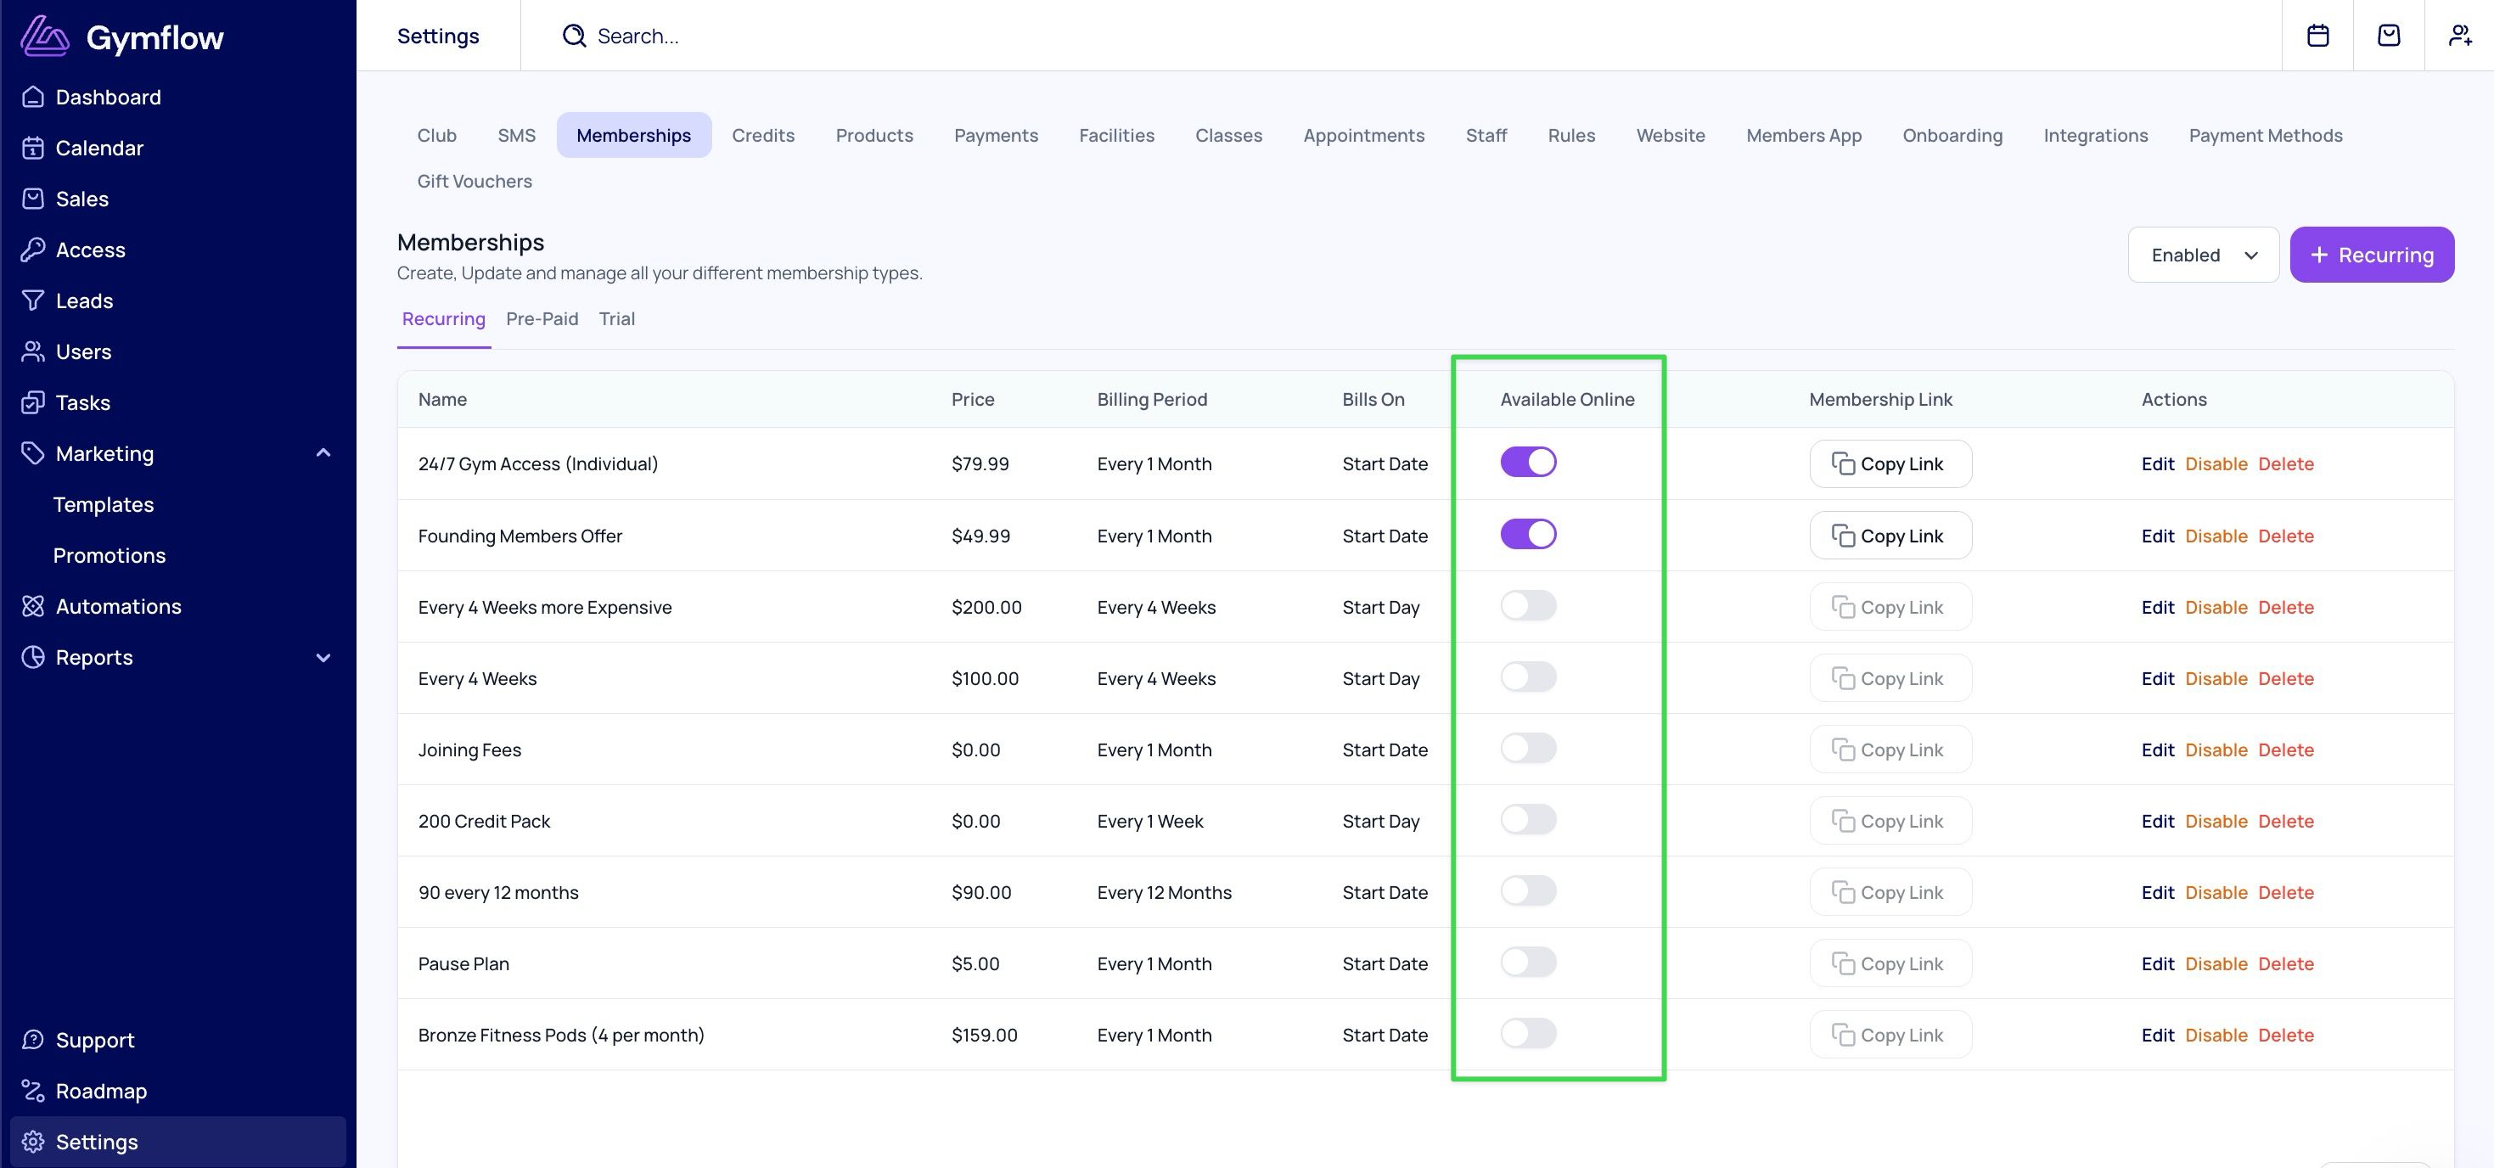Toggle Available Online for Pause Plan
This screenshot has height=1168, width=2494.
1528,962
